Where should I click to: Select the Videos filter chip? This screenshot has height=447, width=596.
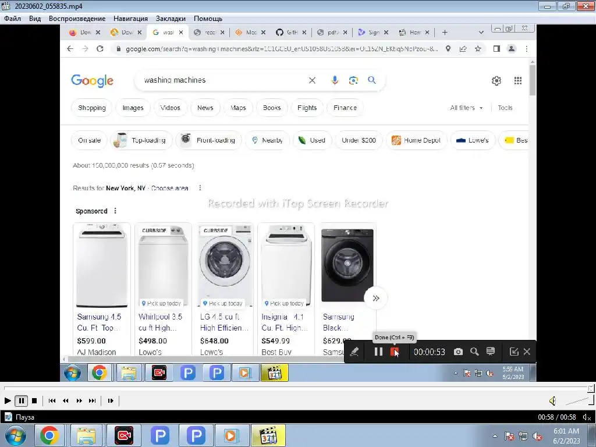click(170, 108)
